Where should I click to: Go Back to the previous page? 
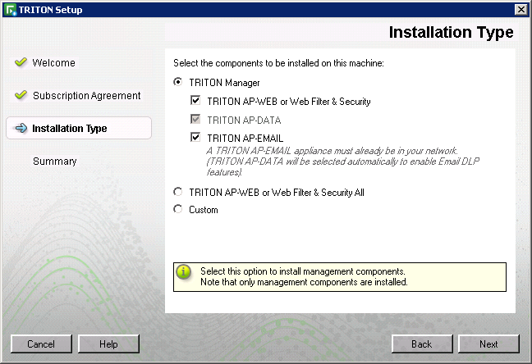click(x=422, y=344)
